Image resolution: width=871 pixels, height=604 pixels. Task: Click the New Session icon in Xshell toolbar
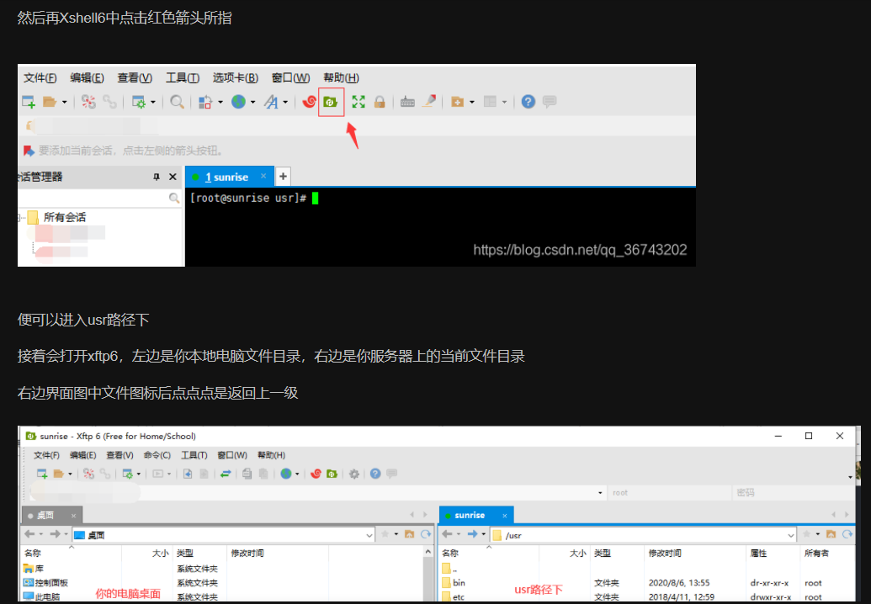point(29,102)
